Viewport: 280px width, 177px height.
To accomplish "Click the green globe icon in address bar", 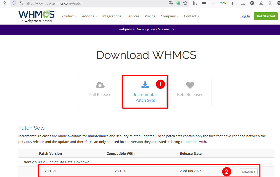I will [x=178, y=3].
